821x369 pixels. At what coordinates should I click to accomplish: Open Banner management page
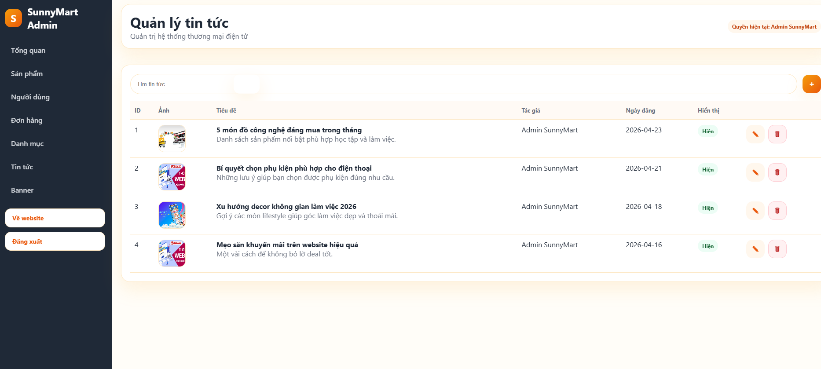[x=22, y=190]
